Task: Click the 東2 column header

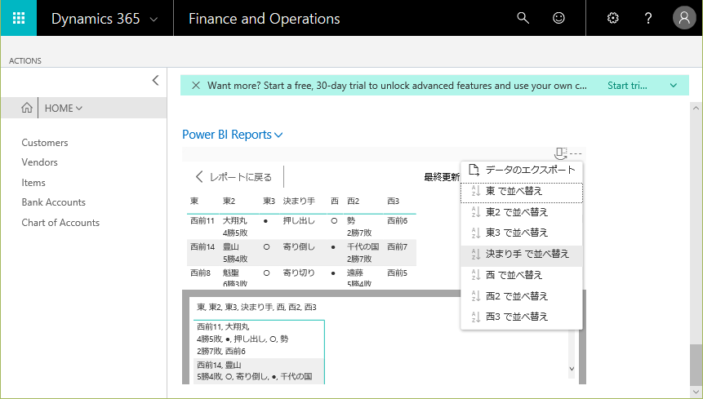Action: [229, 201]
